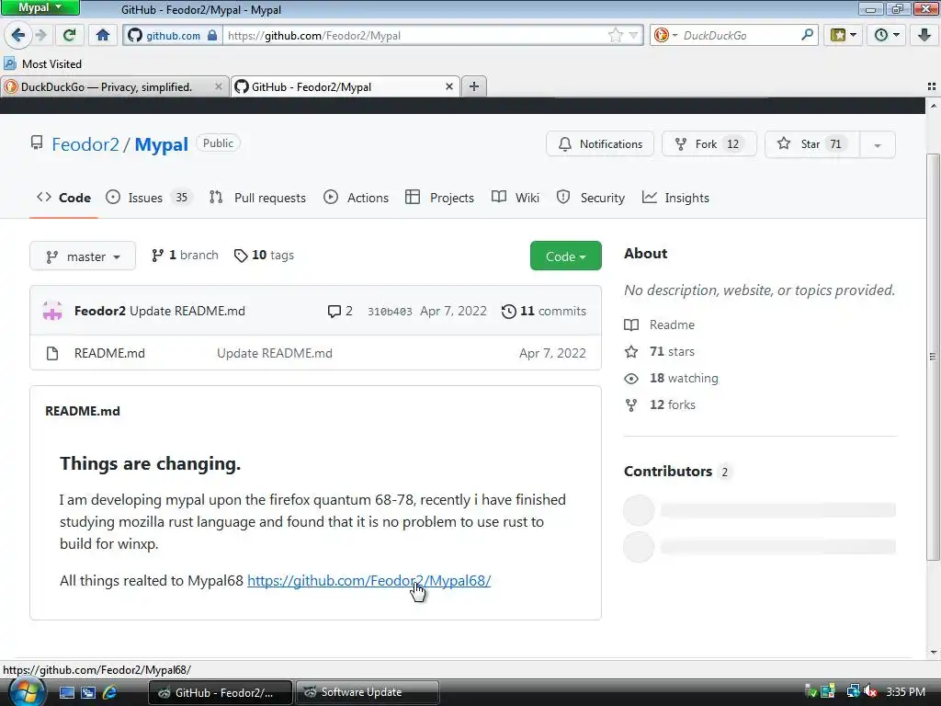The image size is (941, 706).
Task: Click the Feodor2 commit author avatar
Action: pos(52,311)
